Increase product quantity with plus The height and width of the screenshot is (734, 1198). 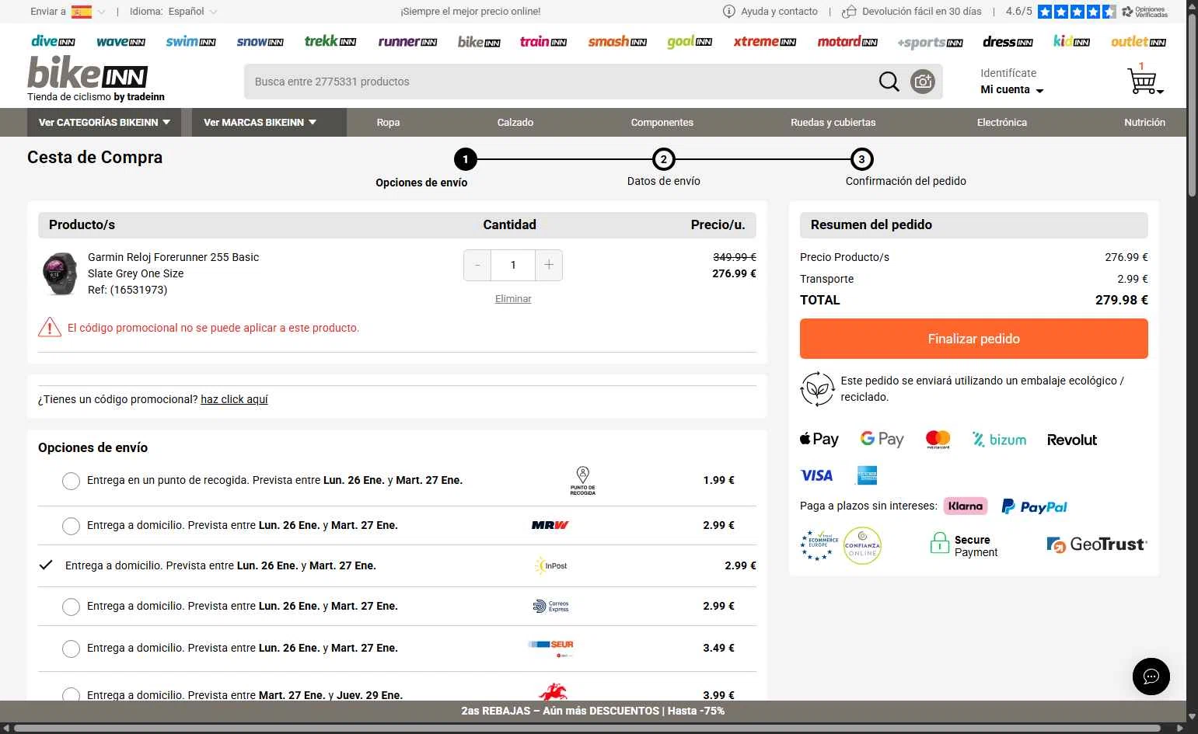click(x=549, y=266)
